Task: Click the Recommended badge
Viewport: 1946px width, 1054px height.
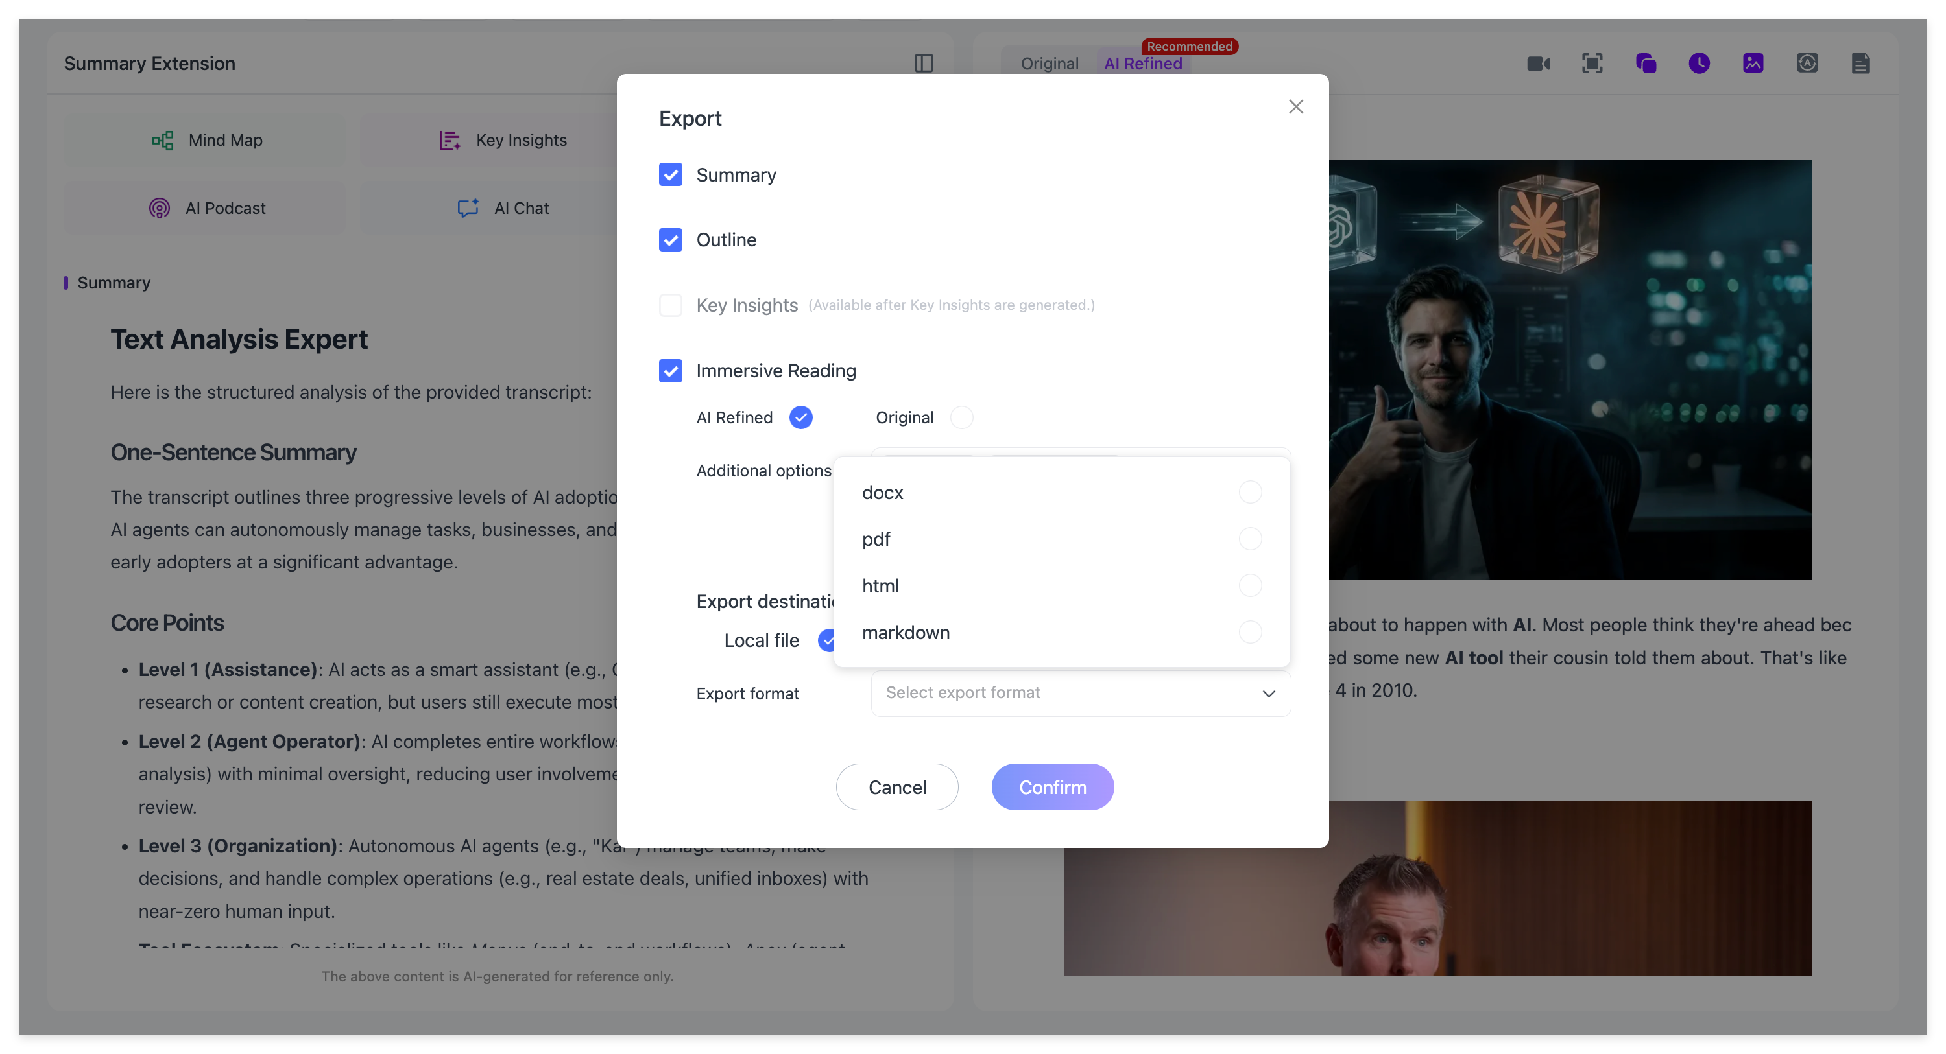Action: click(x=1189, y=46)
